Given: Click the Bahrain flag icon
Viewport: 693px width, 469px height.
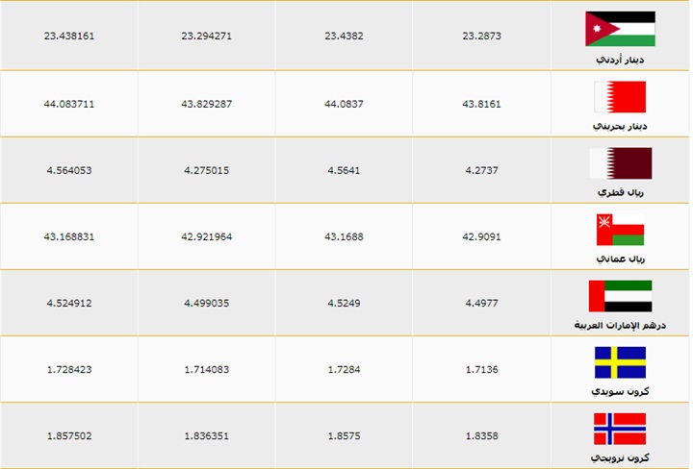Looking at the screenshot, I should [620, 96].
